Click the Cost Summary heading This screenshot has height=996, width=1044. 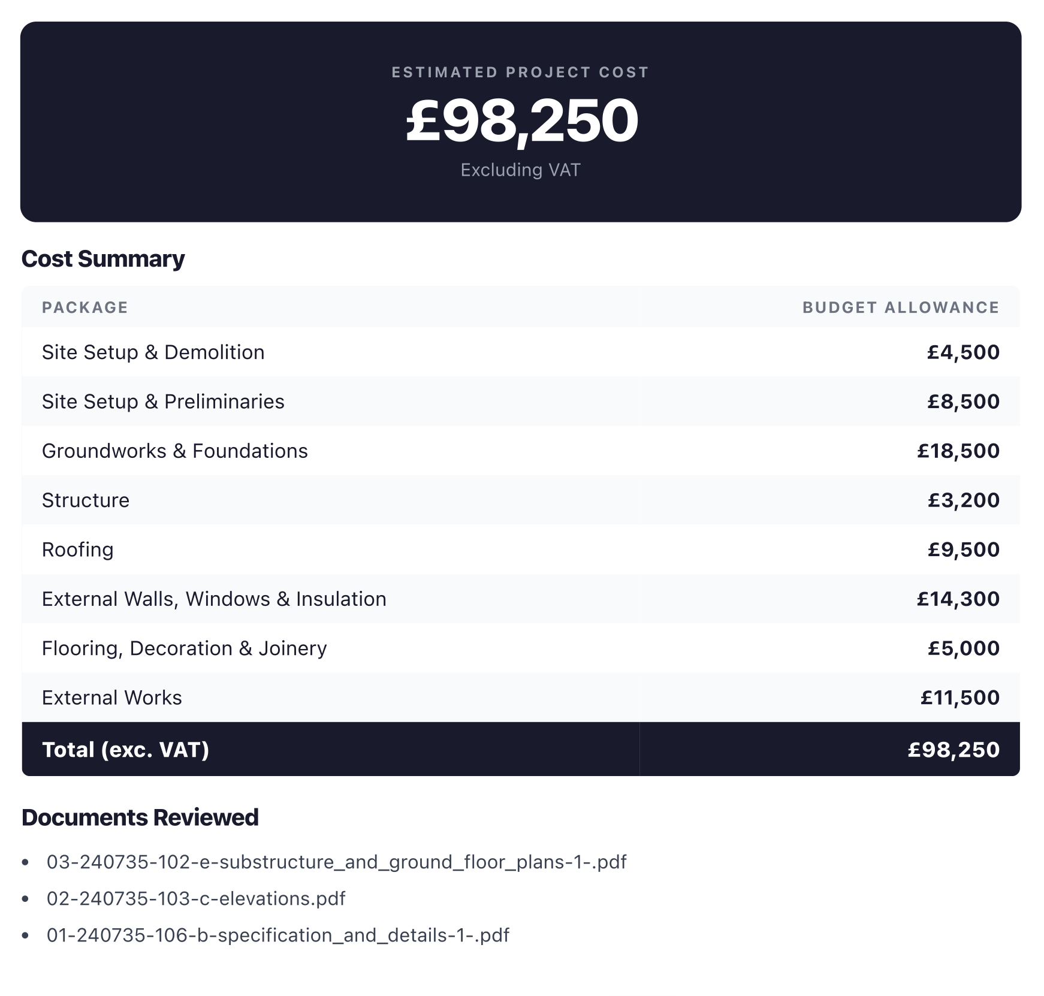coord(103,259)
